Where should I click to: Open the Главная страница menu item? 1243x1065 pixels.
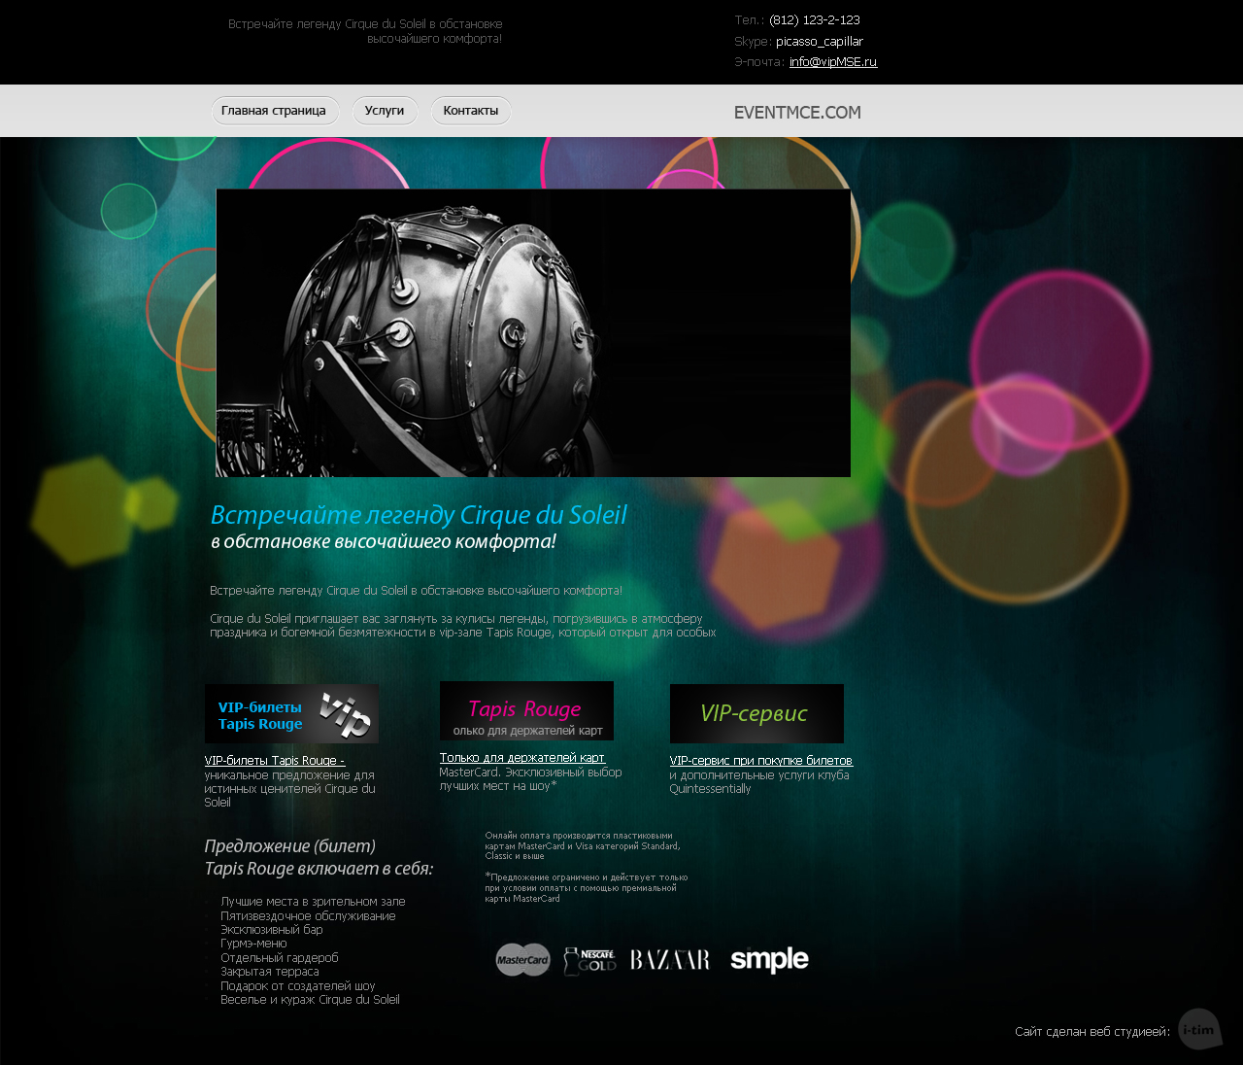(x=275, y=111)
